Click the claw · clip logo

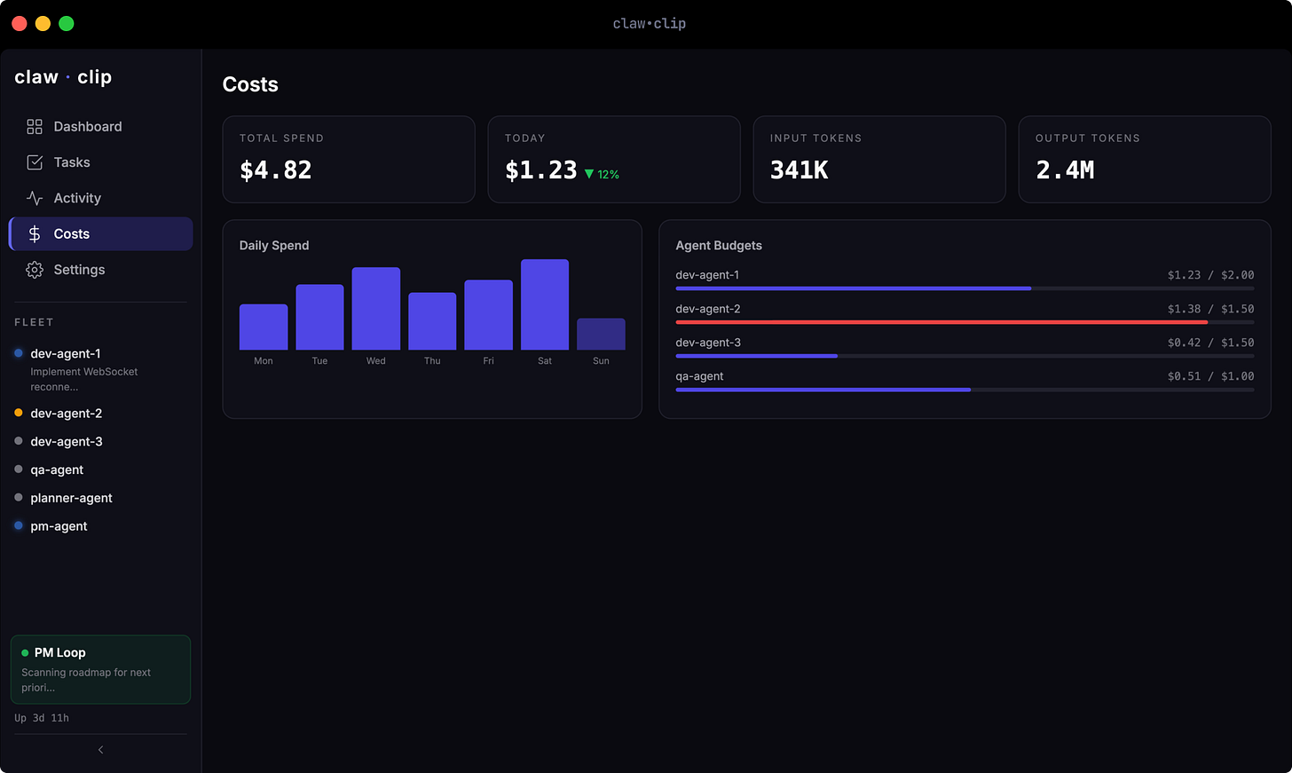click(63, 77)
